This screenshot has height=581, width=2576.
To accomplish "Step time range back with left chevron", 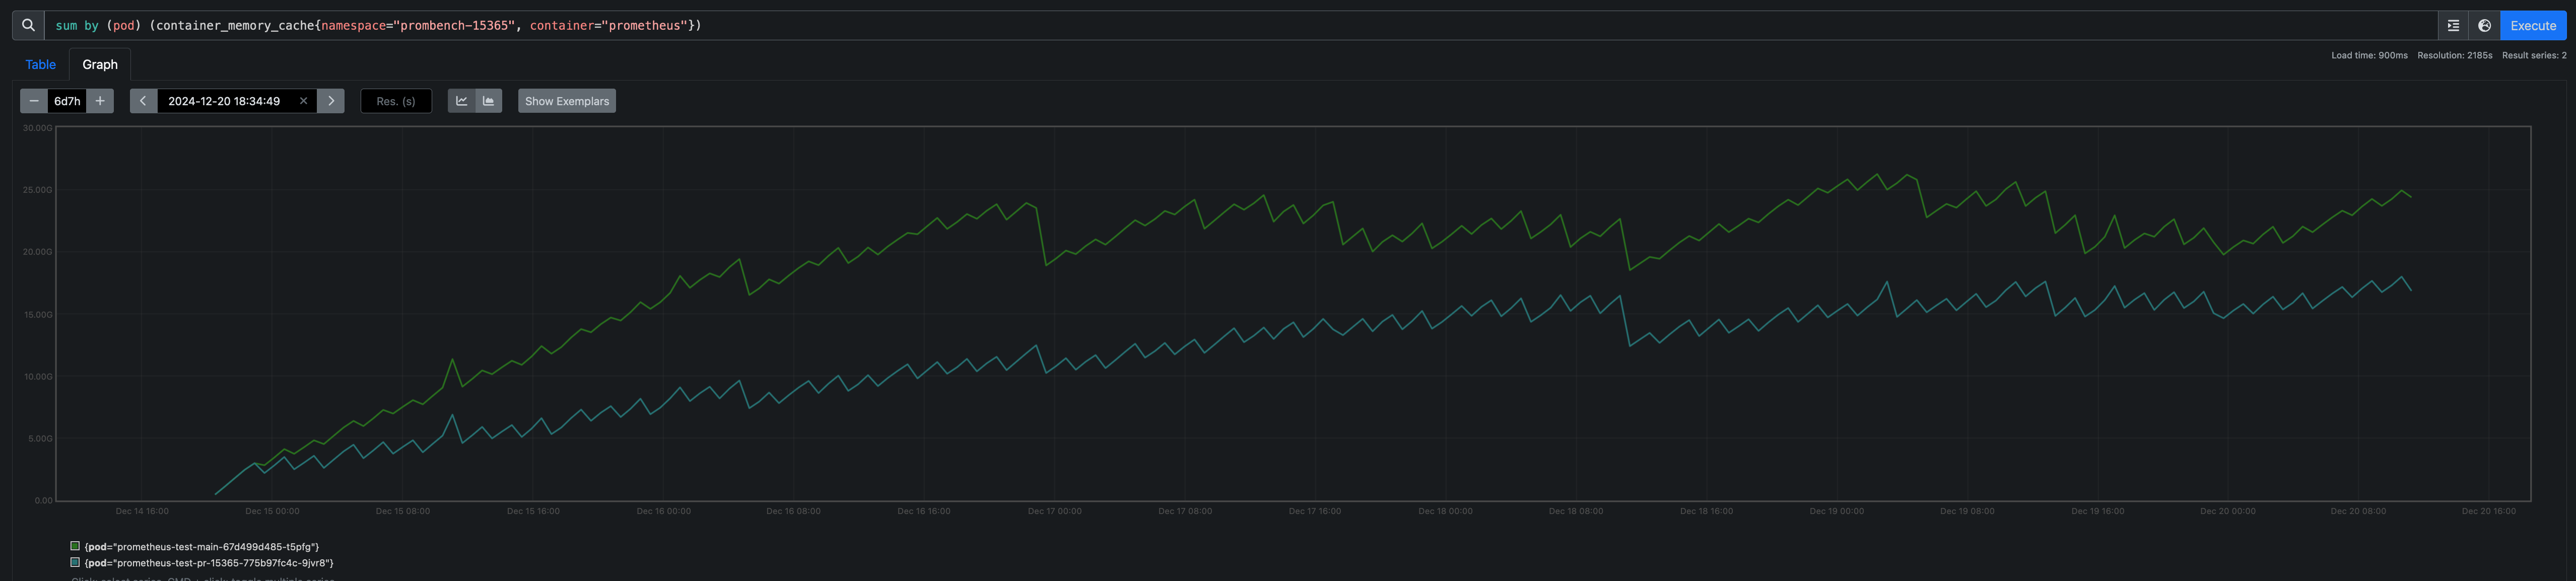I will 143,100.
